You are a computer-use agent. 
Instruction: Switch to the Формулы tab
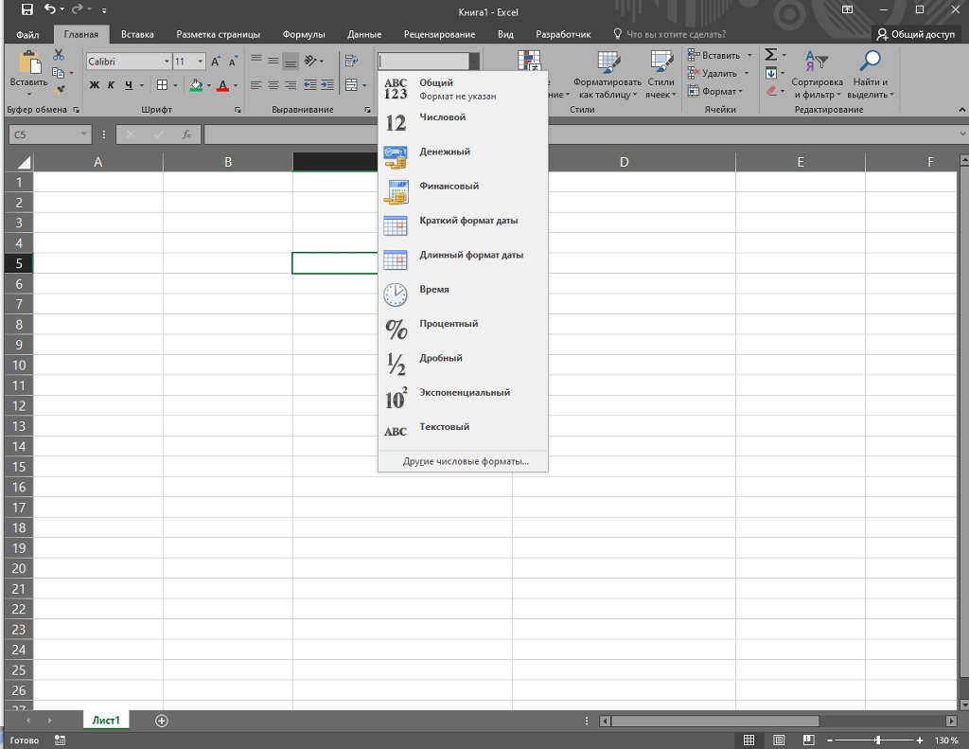(x=304, y=35)
